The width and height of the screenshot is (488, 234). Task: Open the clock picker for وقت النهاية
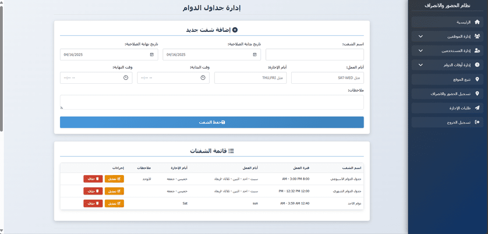[126, 78]
